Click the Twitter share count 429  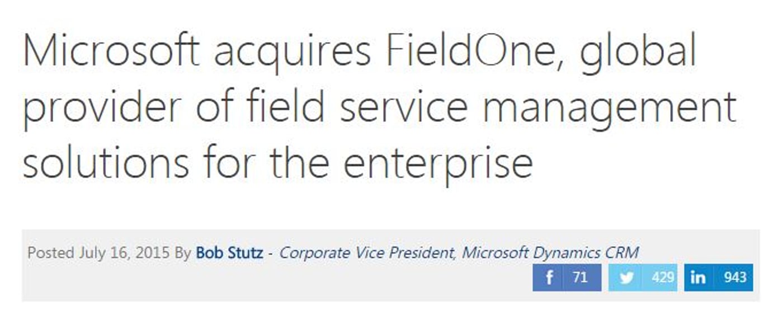coord(662,277)
